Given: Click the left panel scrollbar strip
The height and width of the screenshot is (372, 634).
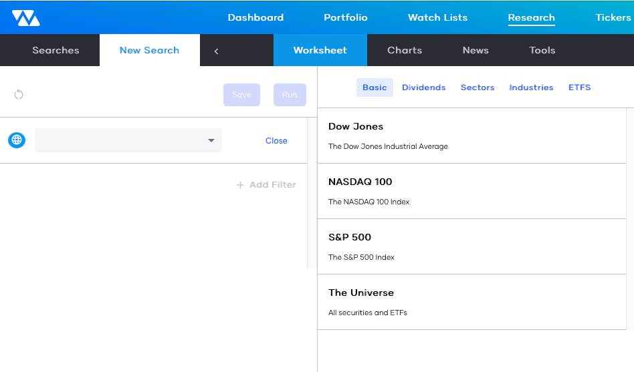Looking at the screenshot, I should coord(312,193).
